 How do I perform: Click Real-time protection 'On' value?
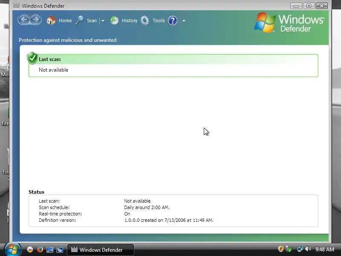127,214
